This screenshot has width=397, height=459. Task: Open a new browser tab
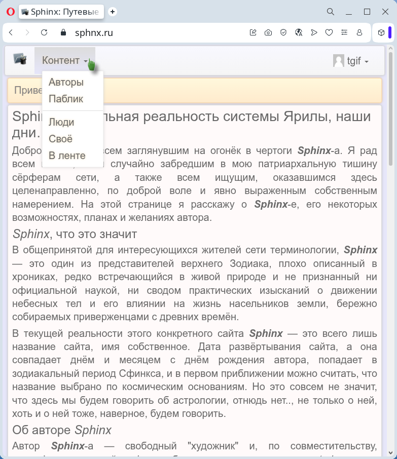tap(113, 12)
